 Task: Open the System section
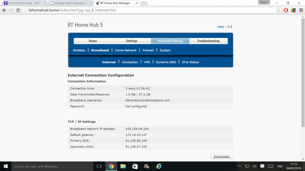165,50
